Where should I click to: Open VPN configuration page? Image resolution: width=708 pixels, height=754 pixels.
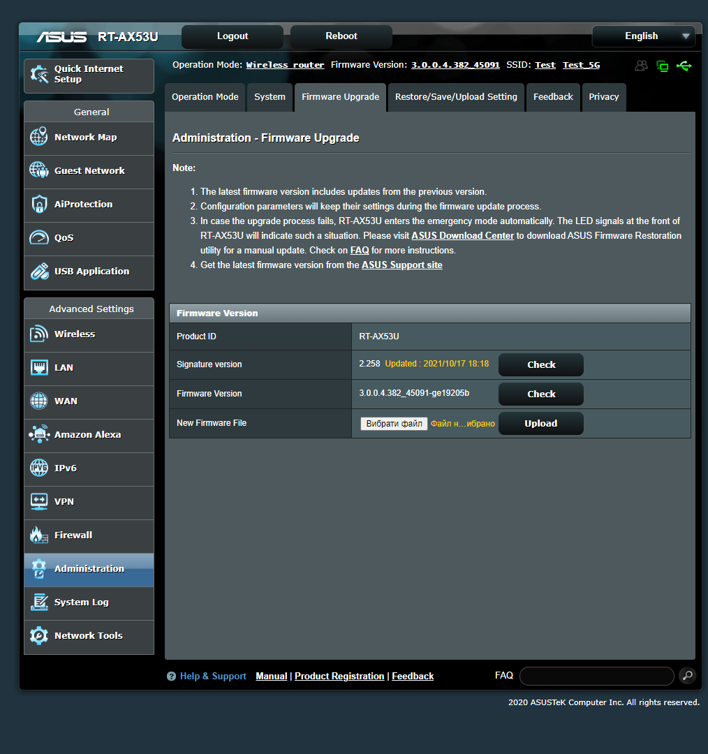coord(64,502)
